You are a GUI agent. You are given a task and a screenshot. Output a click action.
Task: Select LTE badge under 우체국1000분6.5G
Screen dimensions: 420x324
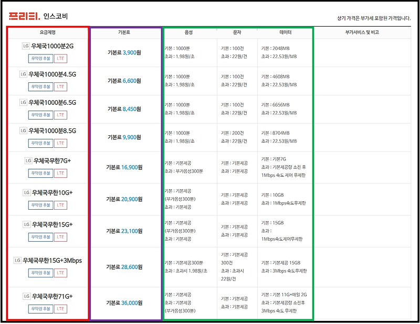coord(60,115)
